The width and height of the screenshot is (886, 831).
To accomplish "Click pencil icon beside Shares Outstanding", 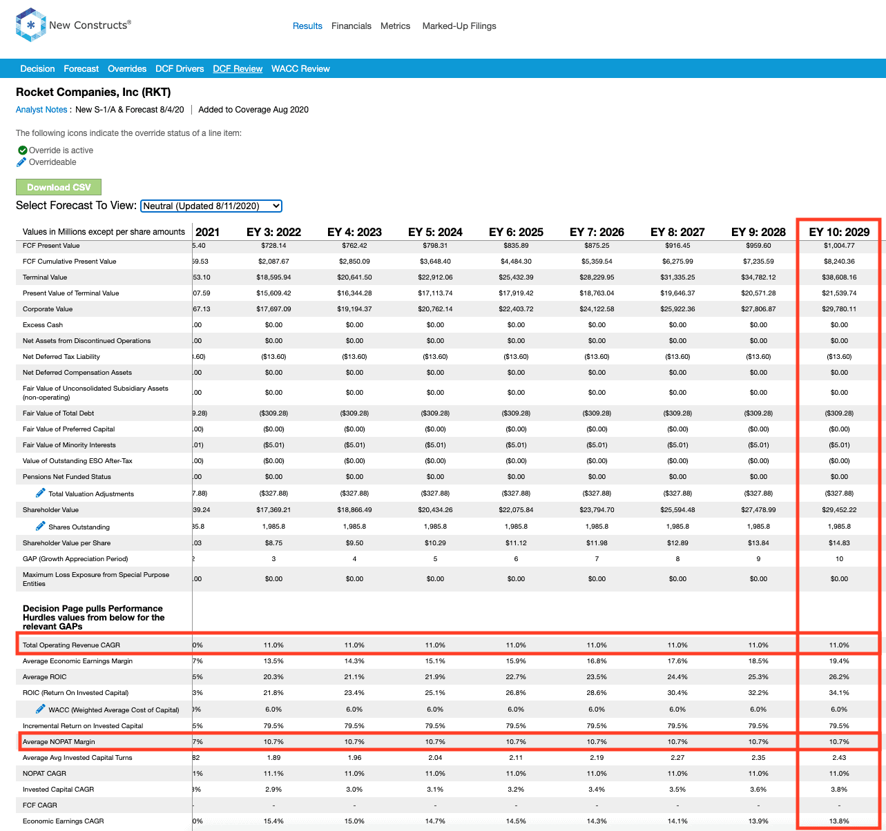I will (40, 526).
